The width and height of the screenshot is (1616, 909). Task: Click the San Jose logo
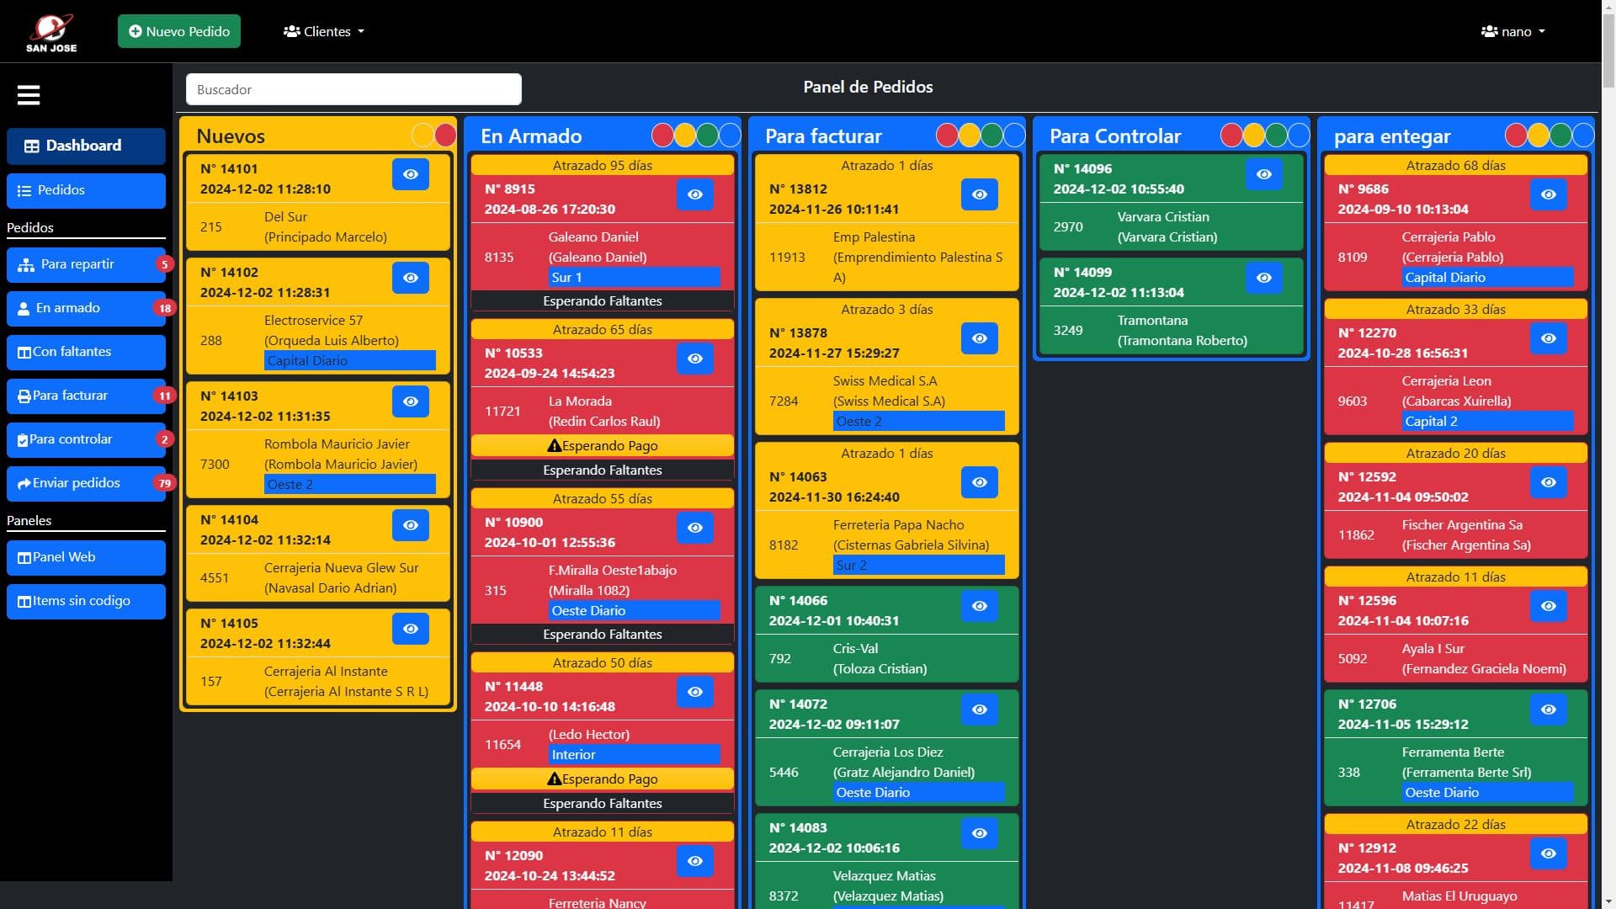51,33
